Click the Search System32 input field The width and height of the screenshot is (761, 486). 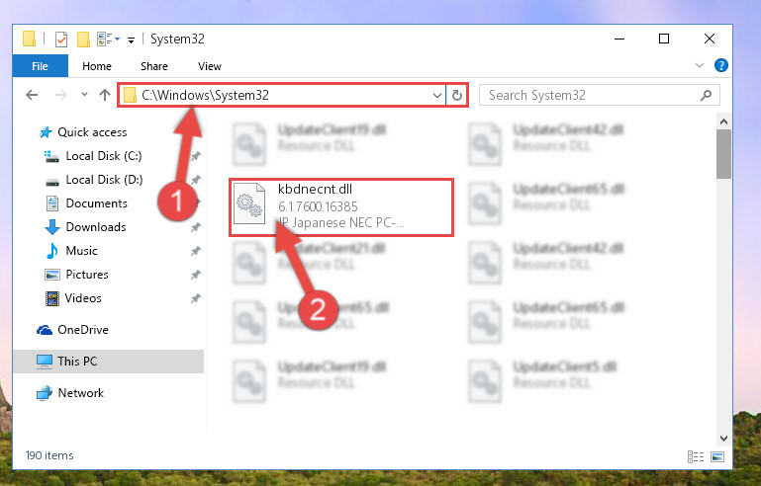pos(590,95)
